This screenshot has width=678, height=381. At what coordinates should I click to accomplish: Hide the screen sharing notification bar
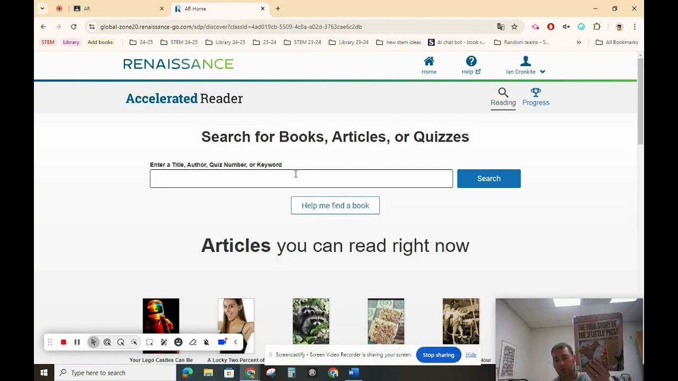tap(471, 355)
